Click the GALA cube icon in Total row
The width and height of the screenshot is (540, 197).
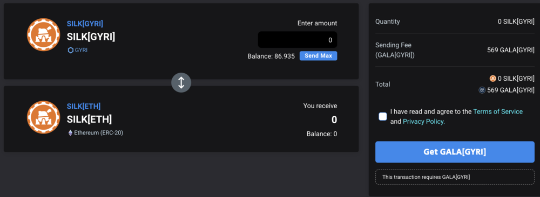482,90
